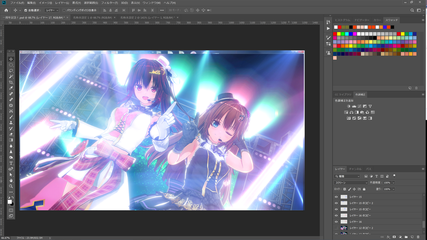Click the type layer filter T icon
This screenshot has width=427, height=240.
(x=376, y=176)
